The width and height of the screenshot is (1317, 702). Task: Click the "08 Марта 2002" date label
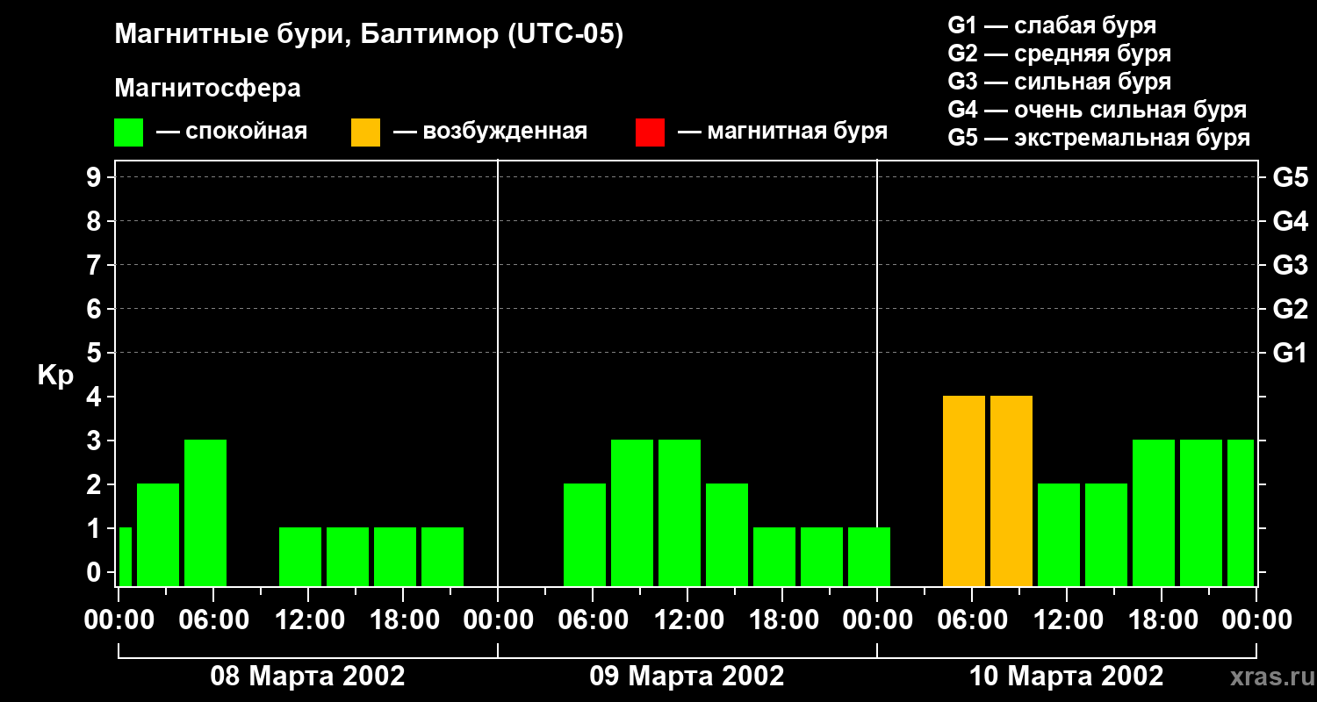point(307,677)
